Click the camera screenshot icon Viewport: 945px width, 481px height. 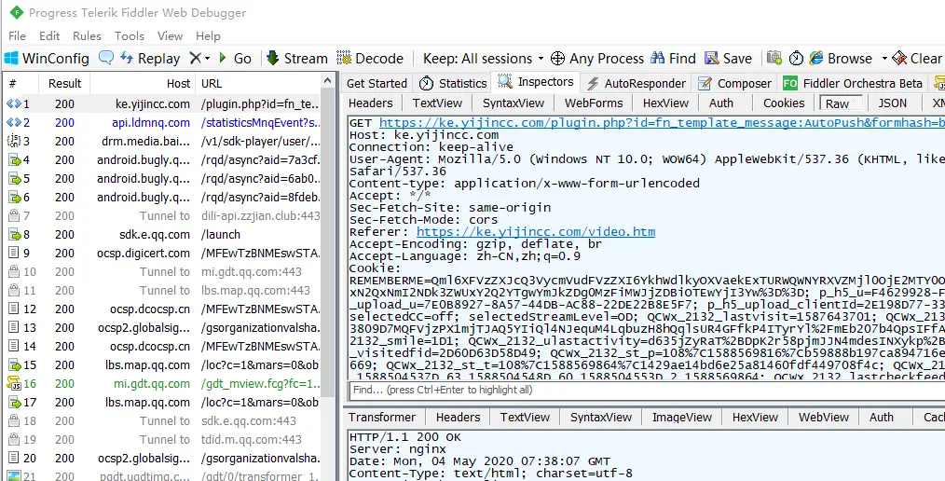(774, 59)
